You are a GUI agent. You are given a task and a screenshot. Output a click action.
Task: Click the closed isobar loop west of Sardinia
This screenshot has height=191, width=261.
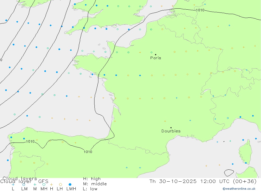pos(229,173)
